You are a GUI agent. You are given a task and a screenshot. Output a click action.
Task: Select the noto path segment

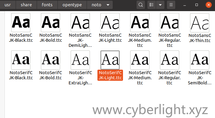pos(97,5)
